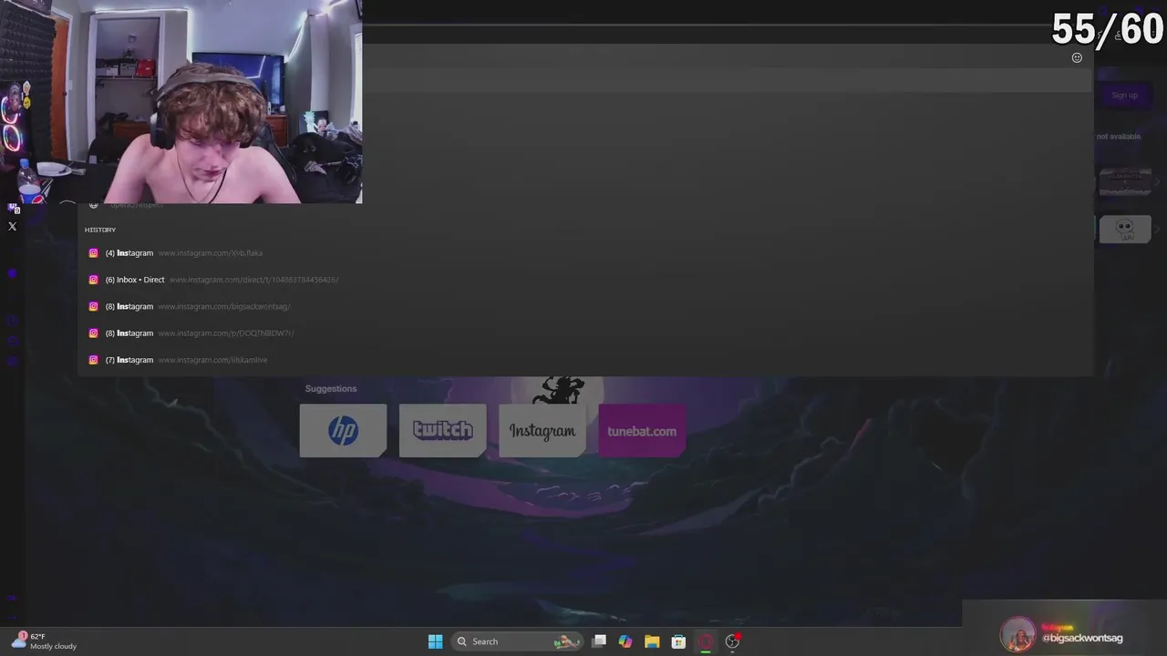
Task: Click the Suggestions label above the speed dials
Action: point(331,389)
